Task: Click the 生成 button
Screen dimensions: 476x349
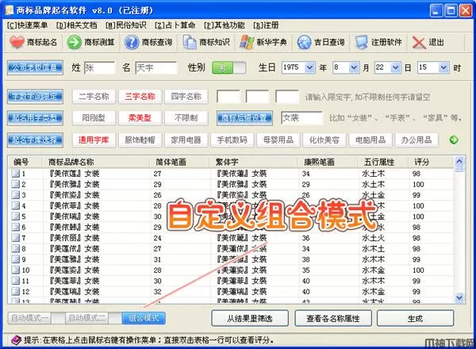Action: [415, 318]
